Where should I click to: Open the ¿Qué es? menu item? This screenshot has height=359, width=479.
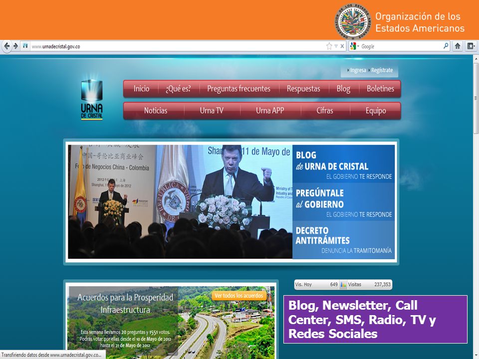[x=179, y=89]
